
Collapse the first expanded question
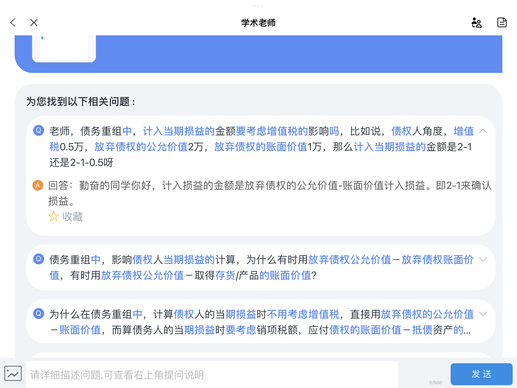click(483, 131)
